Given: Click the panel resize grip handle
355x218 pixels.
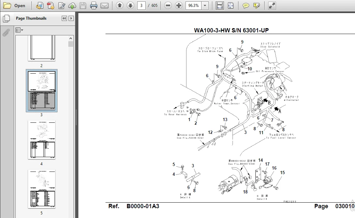Looking at the screenshot, I should (76, 117).
